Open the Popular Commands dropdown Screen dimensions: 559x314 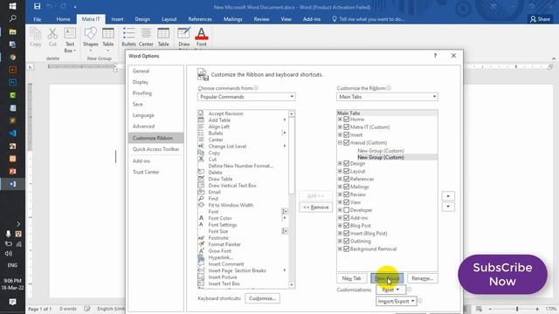pyautogui.click(x=246, y=97)
